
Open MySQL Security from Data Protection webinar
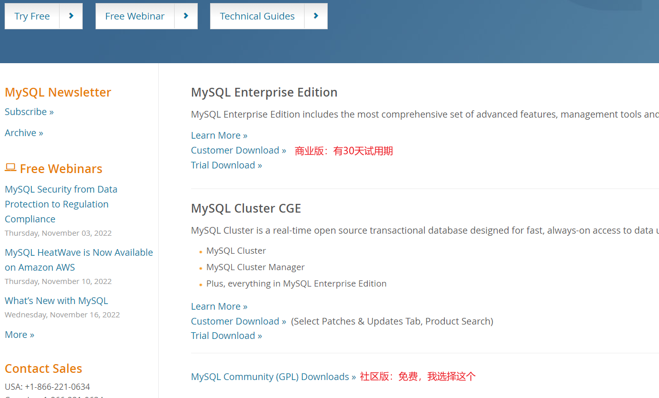click(61, 204)
